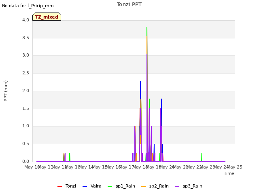Viewport: 259px width, 194px height.
Task: Click the 1.5 y-axis tick label
Action: [25, 109]
